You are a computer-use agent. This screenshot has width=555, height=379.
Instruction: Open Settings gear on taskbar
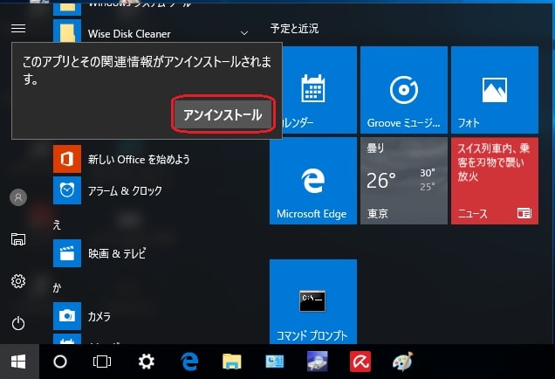coord(147,362)
